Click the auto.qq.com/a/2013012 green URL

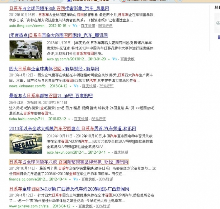67,59
